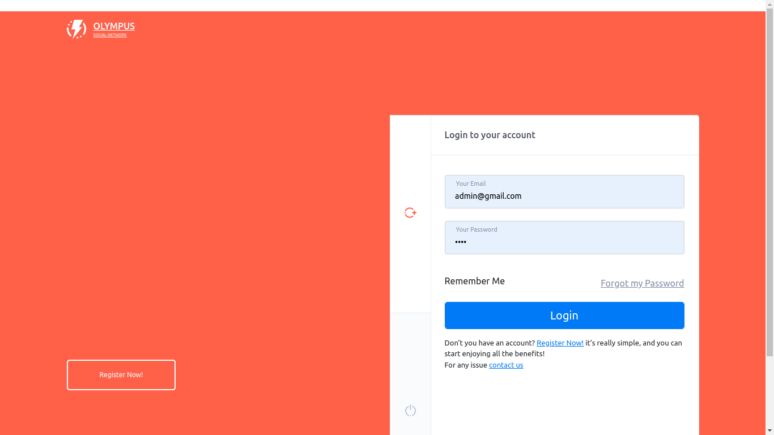This screenshot has height=435, width=774.
Task: Open the registration tab with circle-plus icon
Action: [x=410, y=213]
